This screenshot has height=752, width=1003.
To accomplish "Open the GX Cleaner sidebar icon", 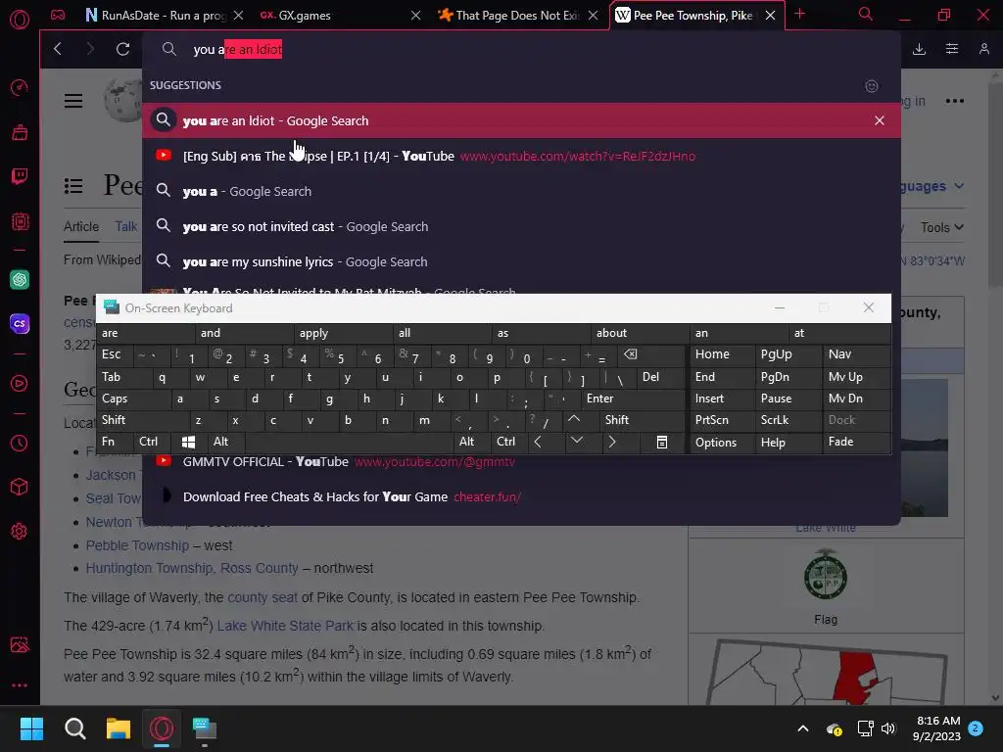I will coord(20,132).
